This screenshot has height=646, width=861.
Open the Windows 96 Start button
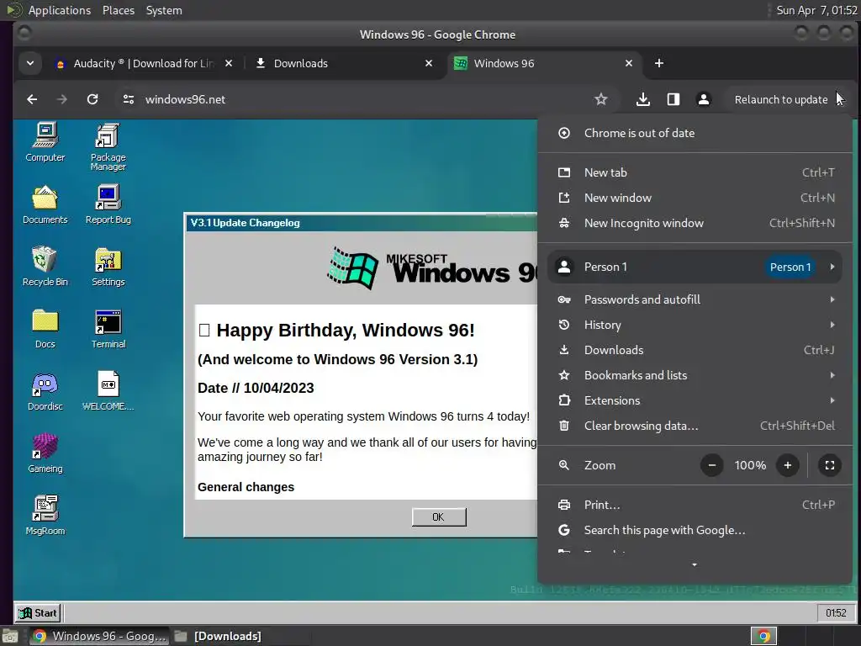37,612
